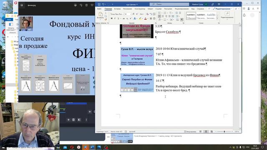Viewport: 267px width, 150px height.
Task: Collapse the ribbon using the chevron arrow
Action: click(x=239, y=23)
